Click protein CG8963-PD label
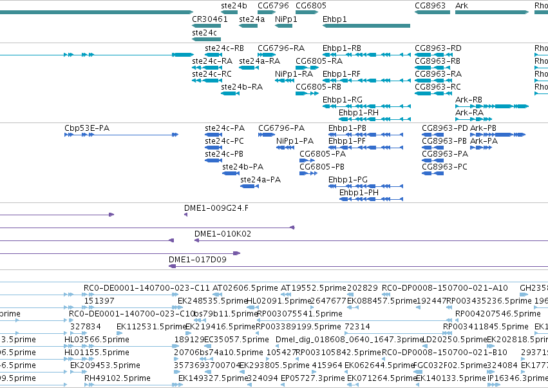Viewport: 548px width, 388px height. pos(445,128)
